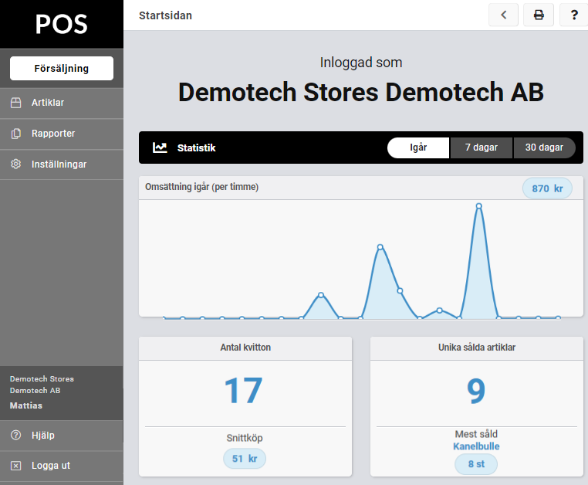Image resolution: width=588 pixels, height=485 pixels.
Task: Open help via question mark icon
Action: 574,15
